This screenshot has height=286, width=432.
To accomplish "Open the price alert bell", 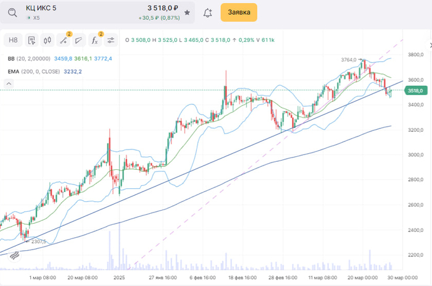I will [208, 12].
